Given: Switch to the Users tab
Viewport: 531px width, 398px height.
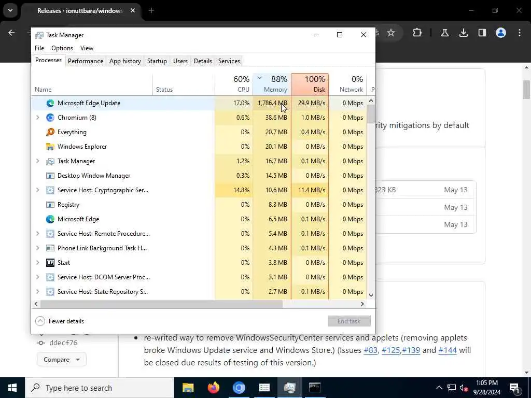Looking at the screenshot, I should (x=180, y=61).
